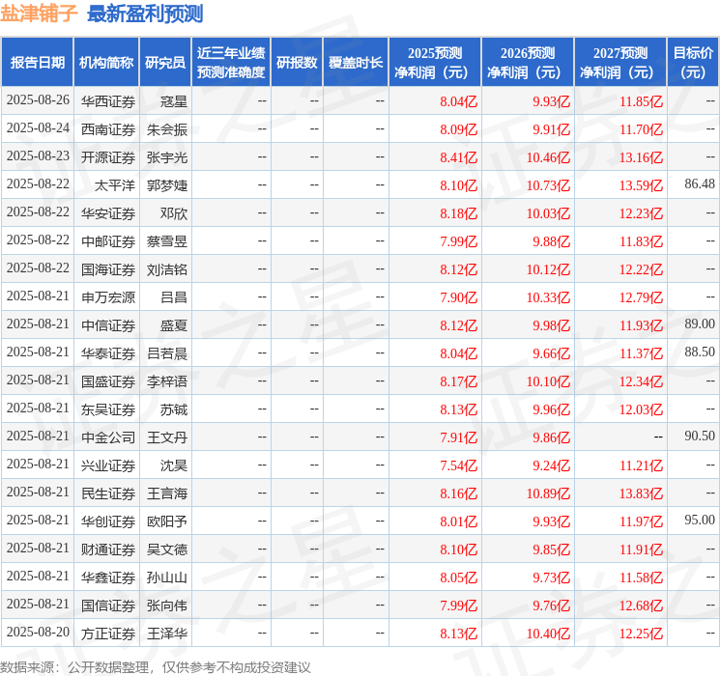Screen dimensions: 720x676
Task: Click the 华安证券 institution cell
Action: tap(108, 213)
